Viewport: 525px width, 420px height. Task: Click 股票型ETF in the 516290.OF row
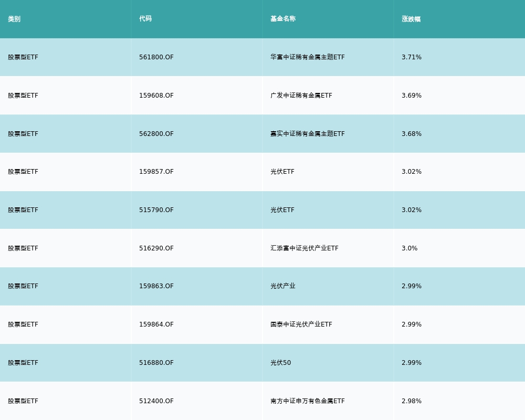click(x=23, y=248)
